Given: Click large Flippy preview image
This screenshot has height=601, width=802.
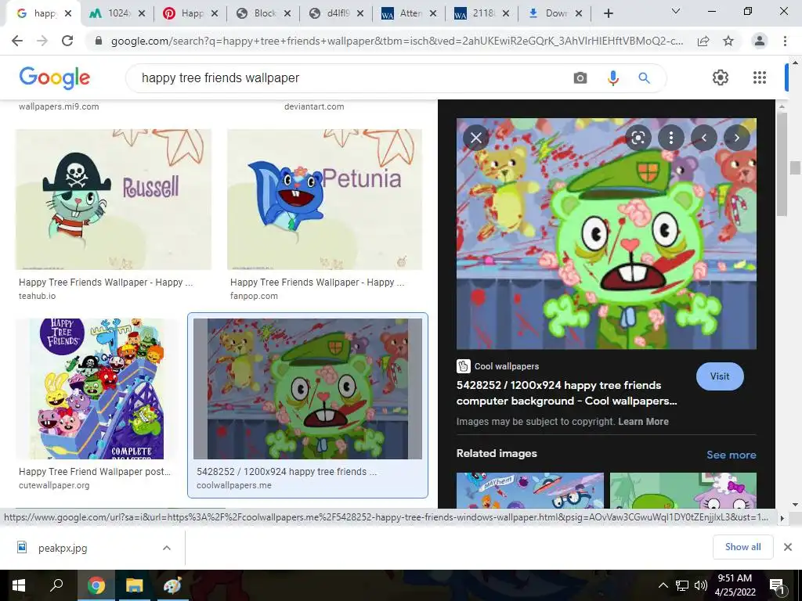Looking at the screenshot, I should [606, 233].
